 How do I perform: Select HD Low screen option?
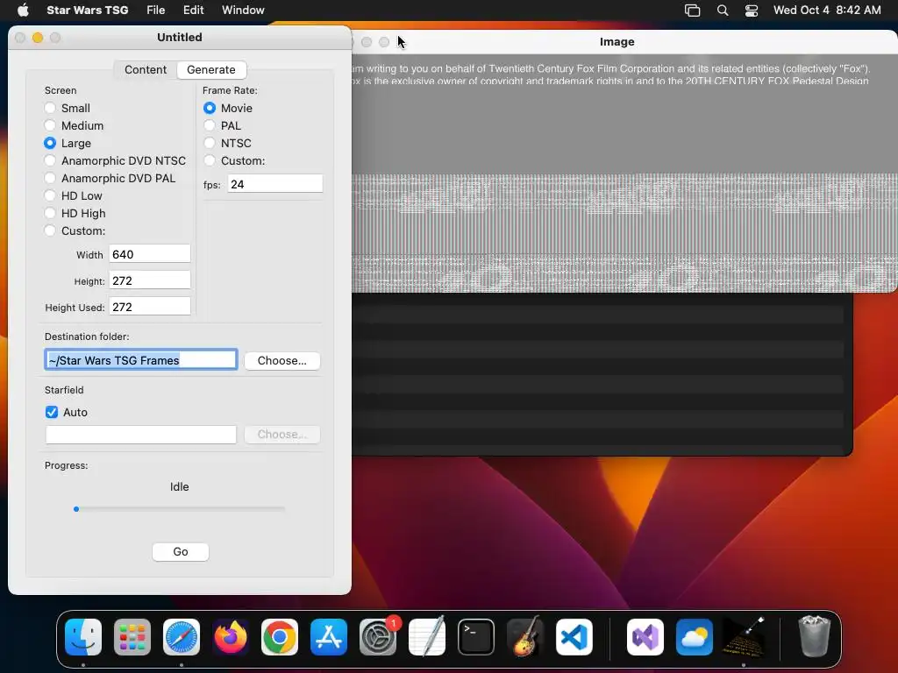click(x=50, y=195)
